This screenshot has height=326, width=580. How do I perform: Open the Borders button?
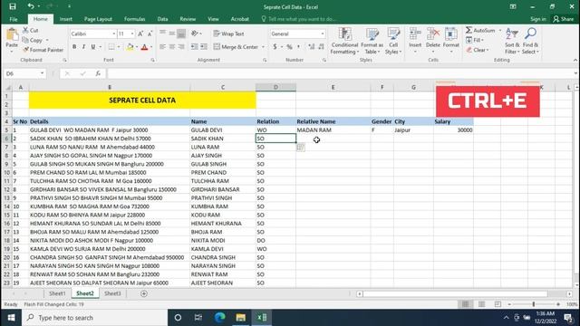tap(111, 47)
